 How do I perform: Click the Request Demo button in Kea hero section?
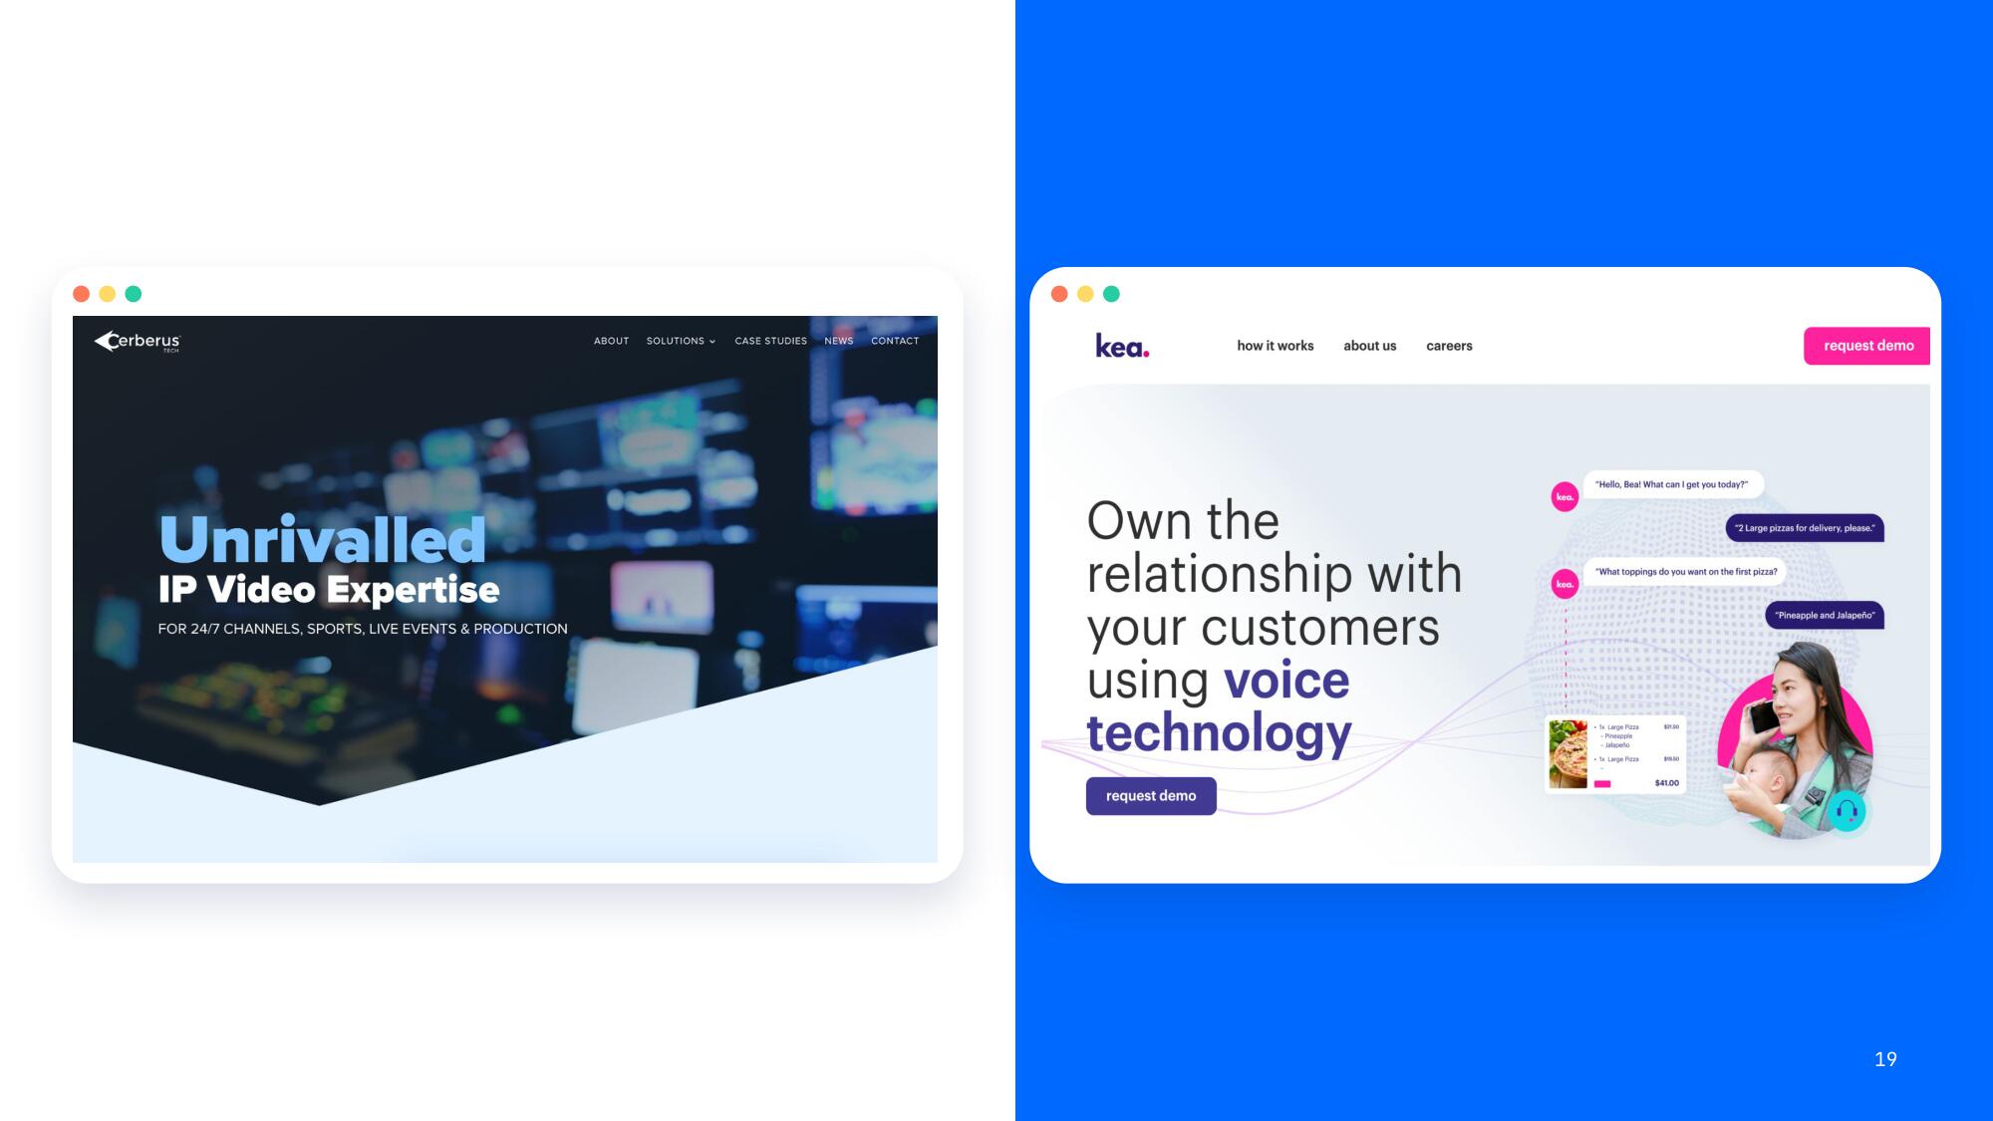coord(1150,795)
